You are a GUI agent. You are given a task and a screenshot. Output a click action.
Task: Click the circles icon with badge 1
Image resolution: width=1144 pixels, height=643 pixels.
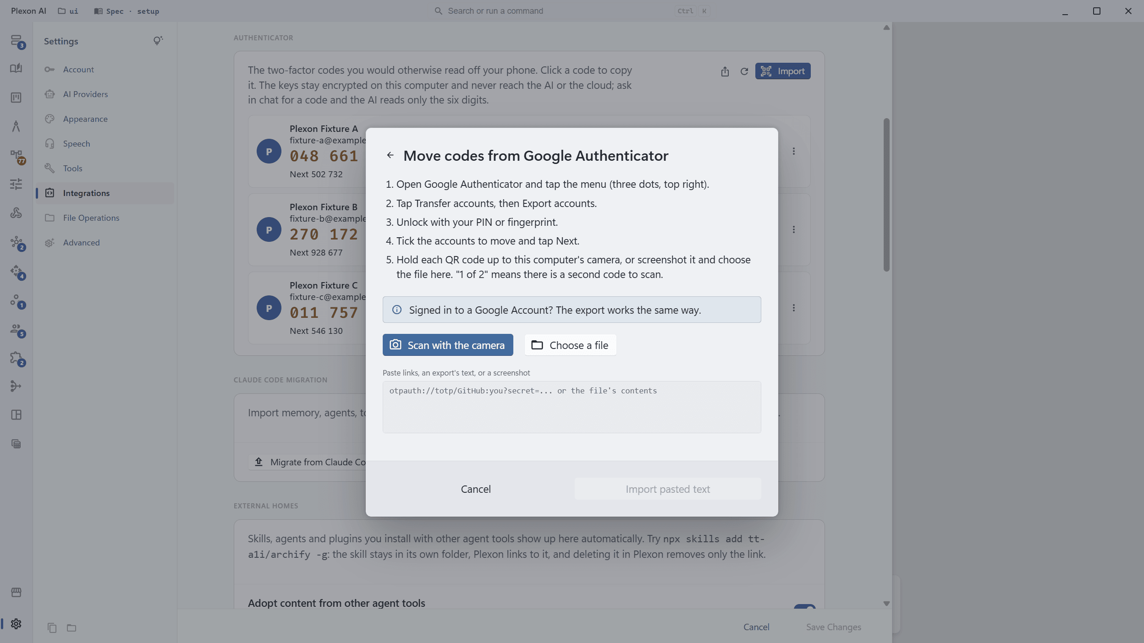click(17, 300)
